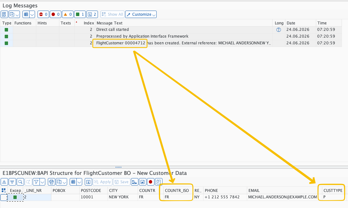The width and height of the screenshot is (348, 208).
Task: Select the 'Direct call started' message row
Action: (x=171, y=30)
